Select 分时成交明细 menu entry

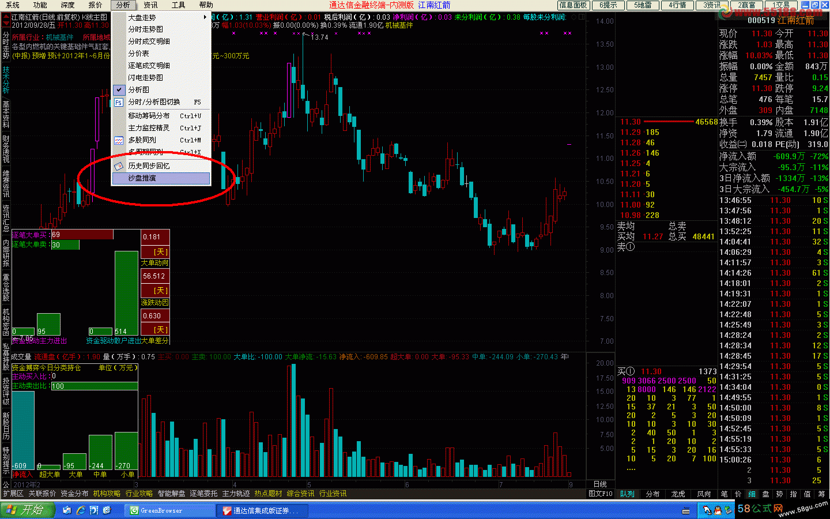click(x=161, y=42)
